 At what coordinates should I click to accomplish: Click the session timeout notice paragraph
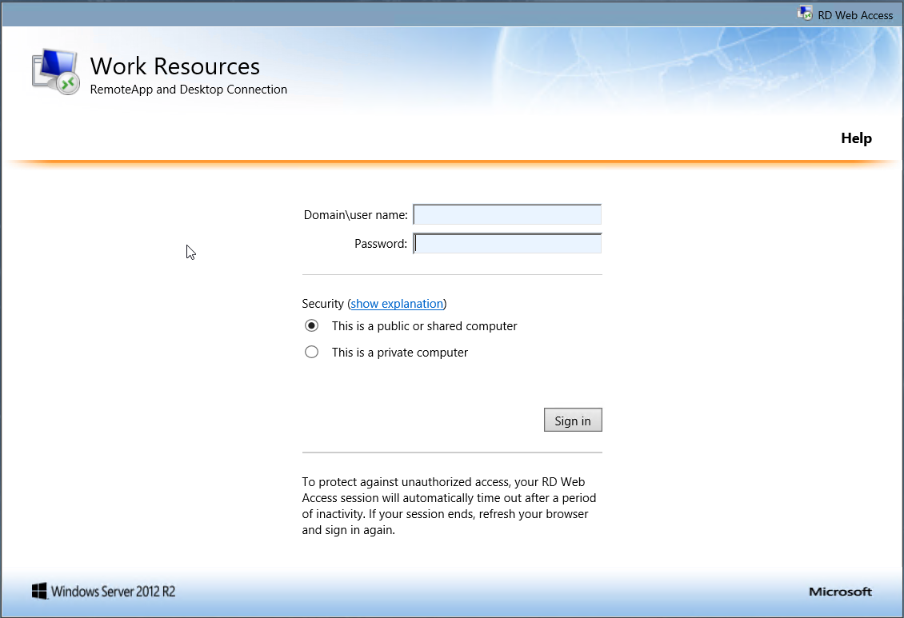449,506
